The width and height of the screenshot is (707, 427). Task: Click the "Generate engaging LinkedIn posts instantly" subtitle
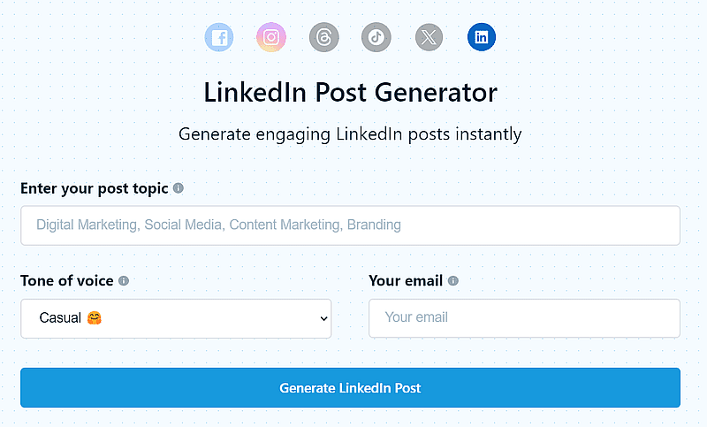350,134
